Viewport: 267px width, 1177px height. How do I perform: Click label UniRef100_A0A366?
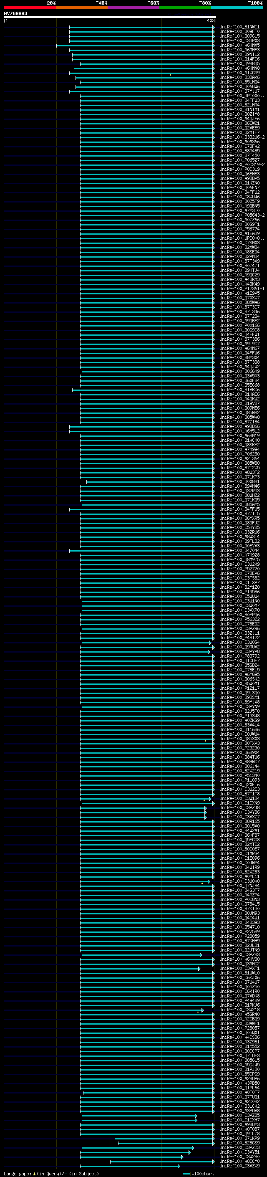(x=239, y=142)
